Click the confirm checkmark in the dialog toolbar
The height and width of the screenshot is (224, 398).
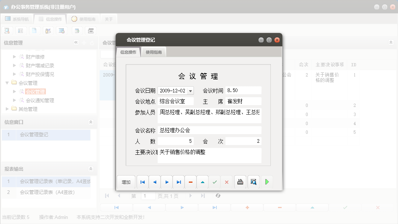[x=215, y=182]
